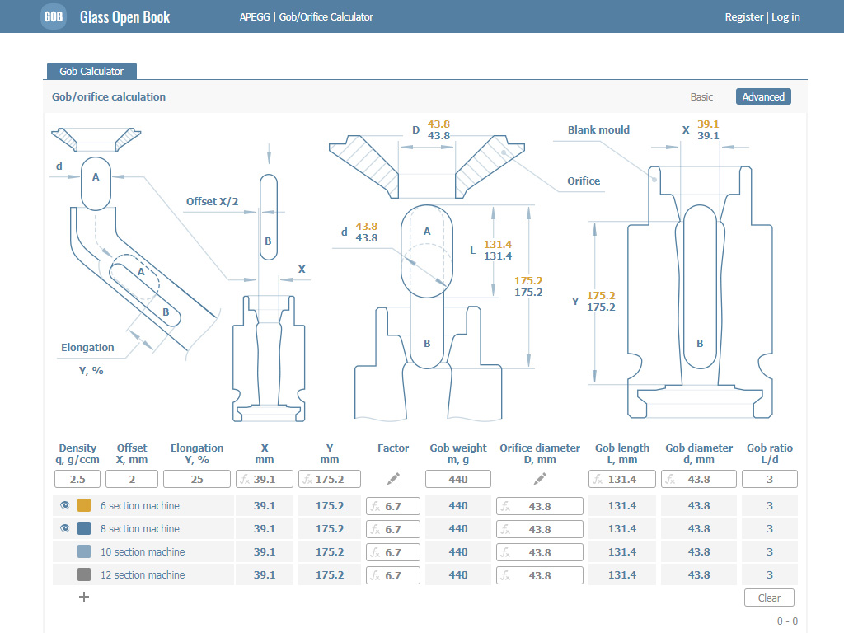844x633 pixels.
Task: Hide the 6 section machine with eye icon
Action: click(65, 505)
